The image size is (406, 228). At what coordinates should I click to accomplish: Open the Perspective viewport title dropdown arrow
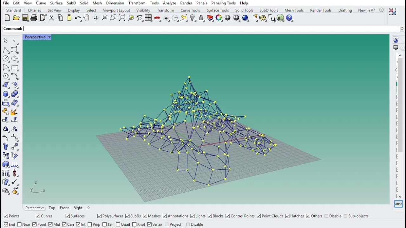[49, 37]
